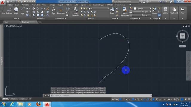191x107 pixels.
Task: Toggle hardware acceleration in status bar
Action: click(182, 99)
